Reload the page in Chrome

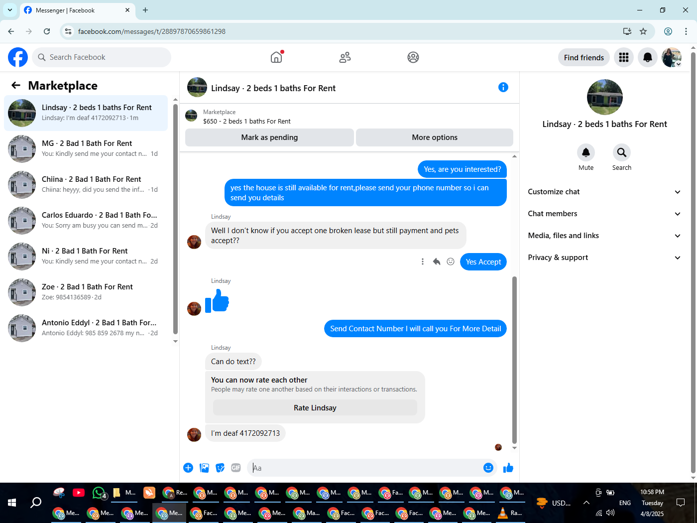[47, 31]
